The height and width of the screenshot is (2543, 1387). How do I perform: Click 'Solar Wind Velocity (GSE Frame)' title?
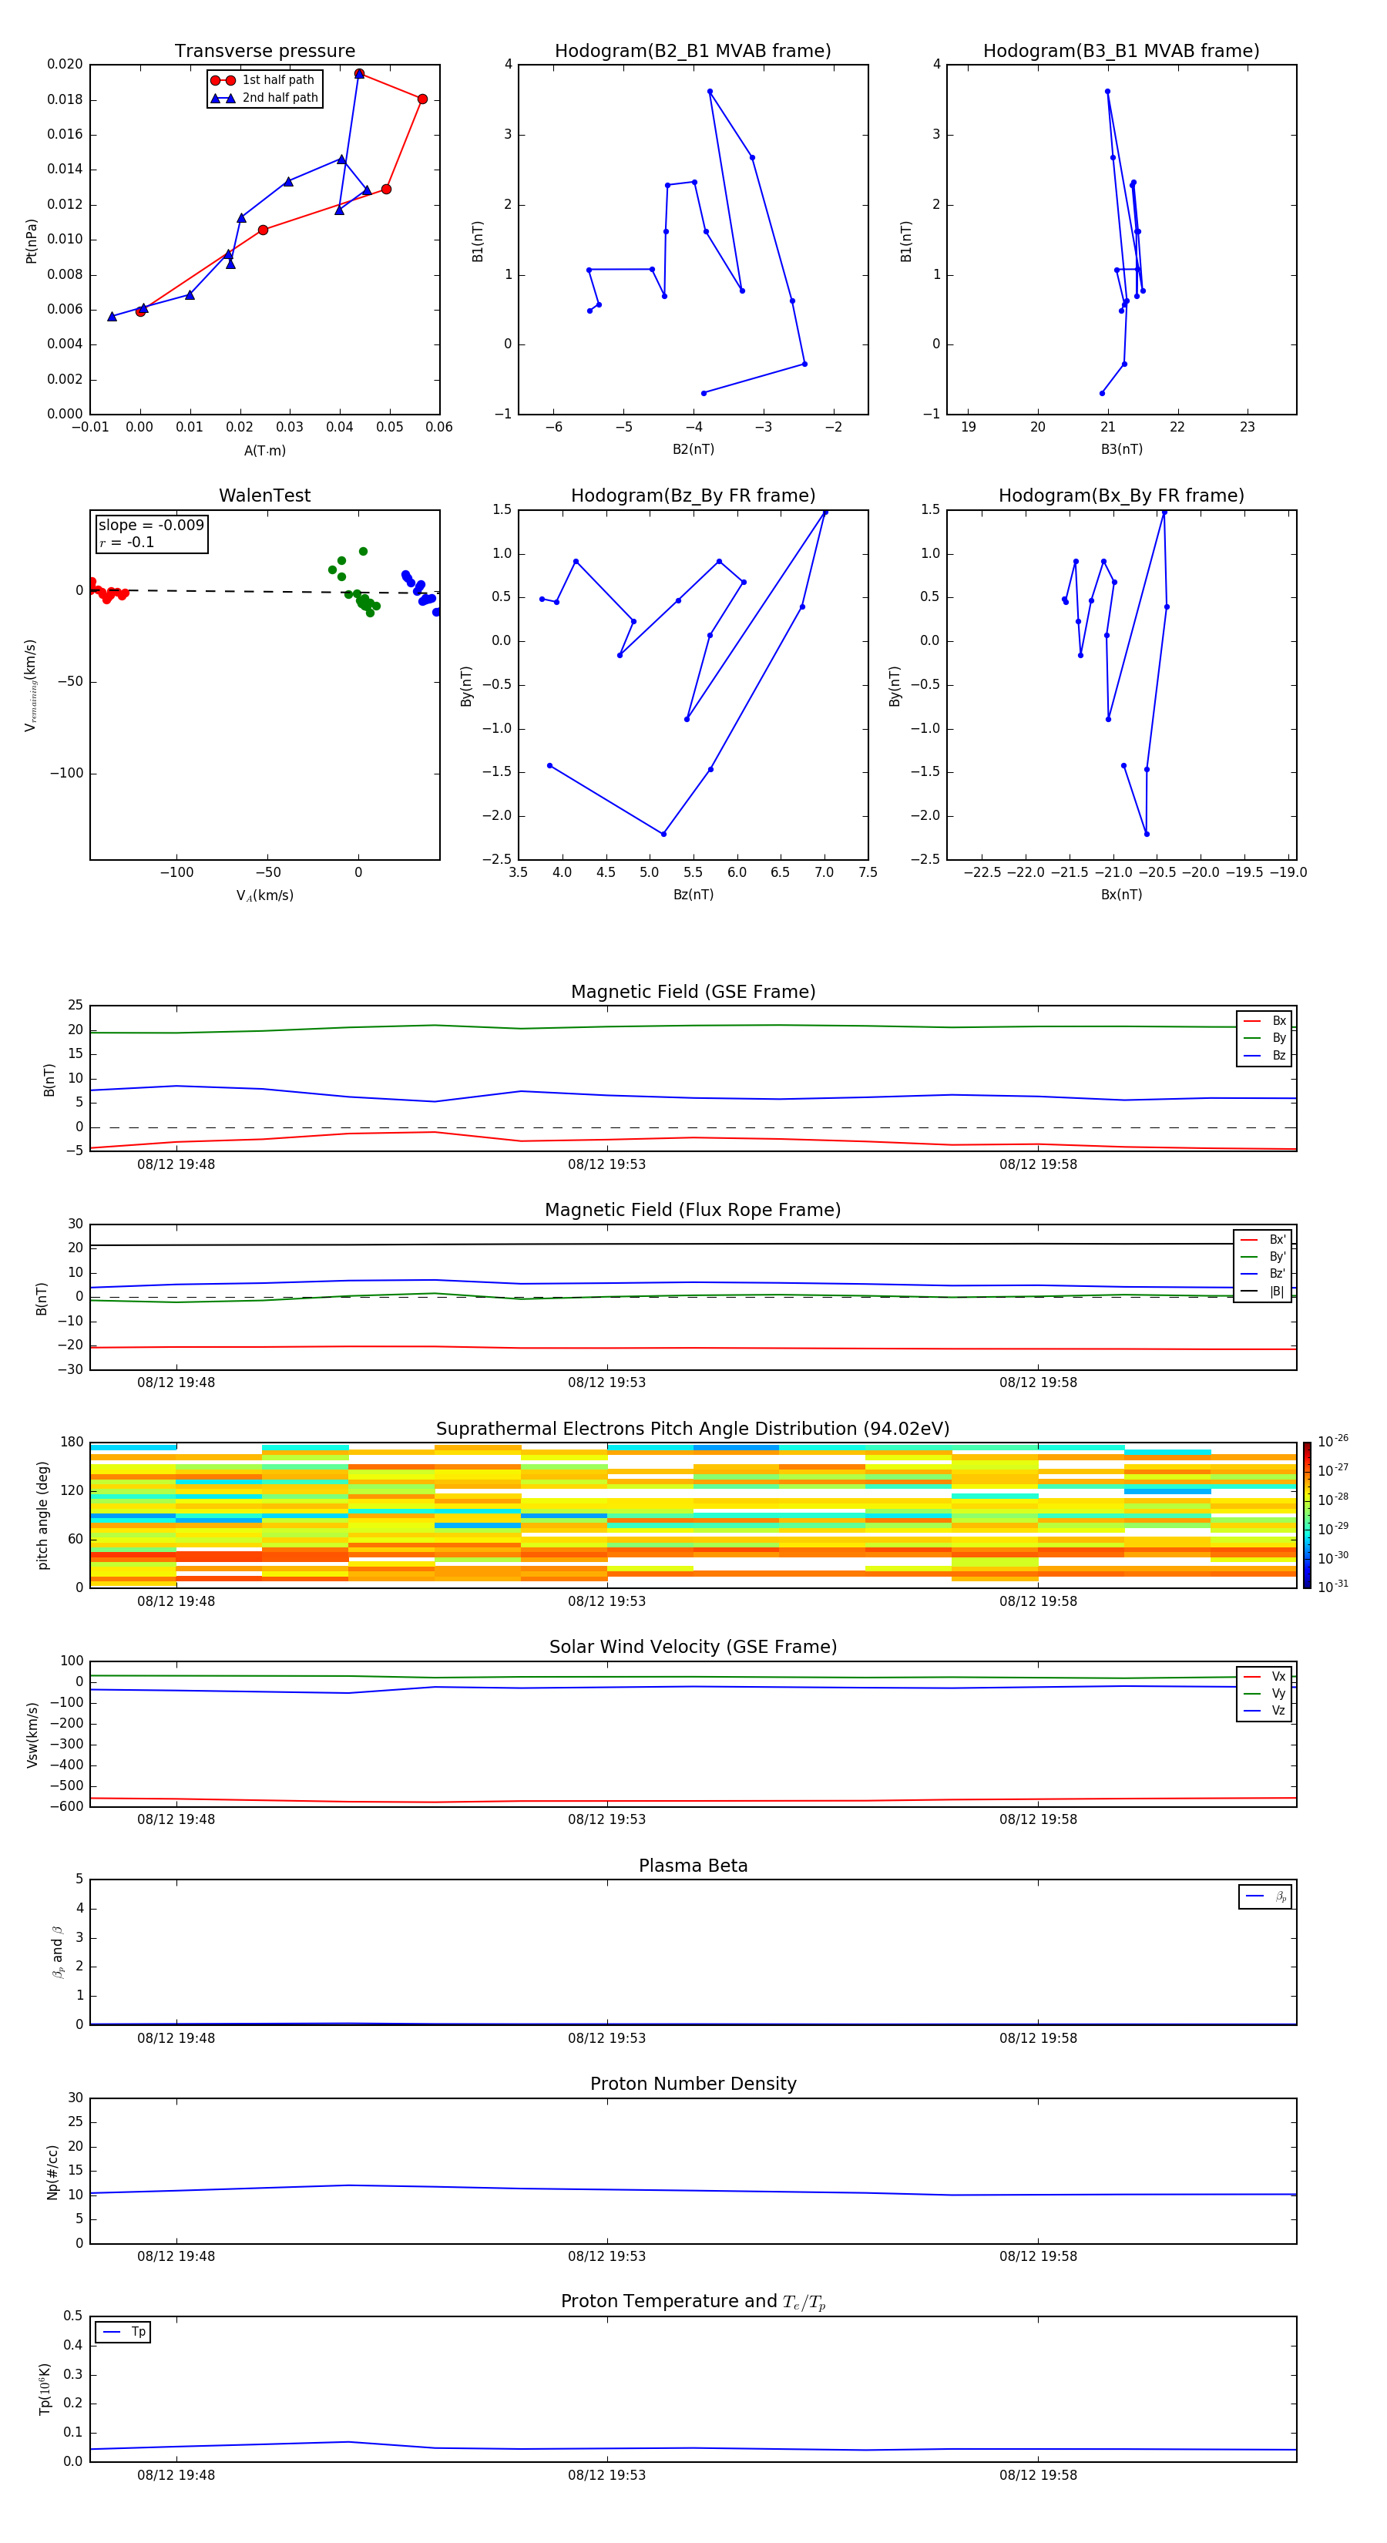click(693, 1648)
